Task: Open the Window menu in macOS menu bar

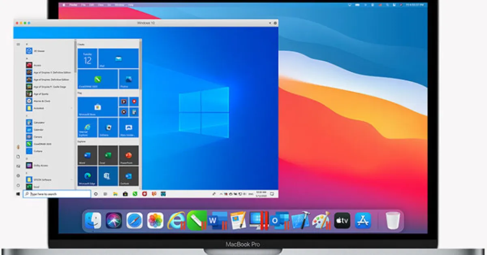Action: point(120,5)
